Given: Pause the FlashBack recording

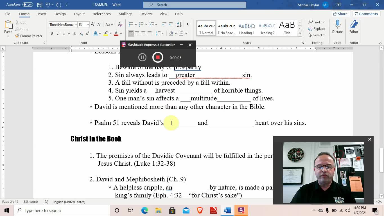Looking at the screenshot, I should 142,57.
